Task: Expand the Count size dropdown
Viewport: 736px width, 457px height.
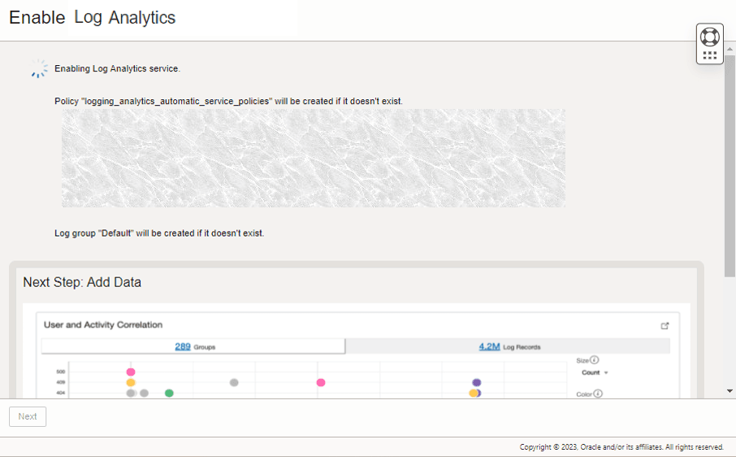Action: coord(595,372)
